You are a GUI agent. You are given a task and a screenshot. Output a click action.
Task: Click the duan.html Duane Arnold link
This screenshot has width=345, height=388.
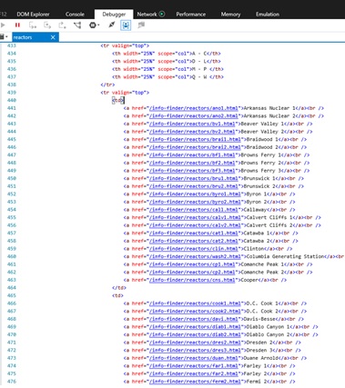tap(194, 358)
